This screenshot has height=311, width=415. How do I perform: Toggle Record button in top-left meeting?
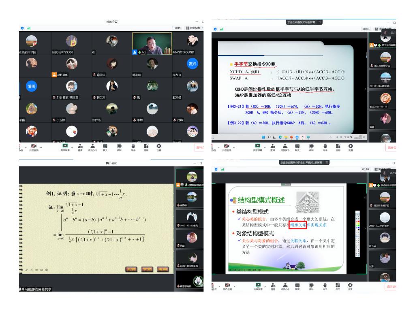[119, 146]
